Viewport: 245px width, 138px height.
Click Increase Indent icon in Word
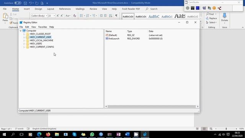click(x=105, y=16)
